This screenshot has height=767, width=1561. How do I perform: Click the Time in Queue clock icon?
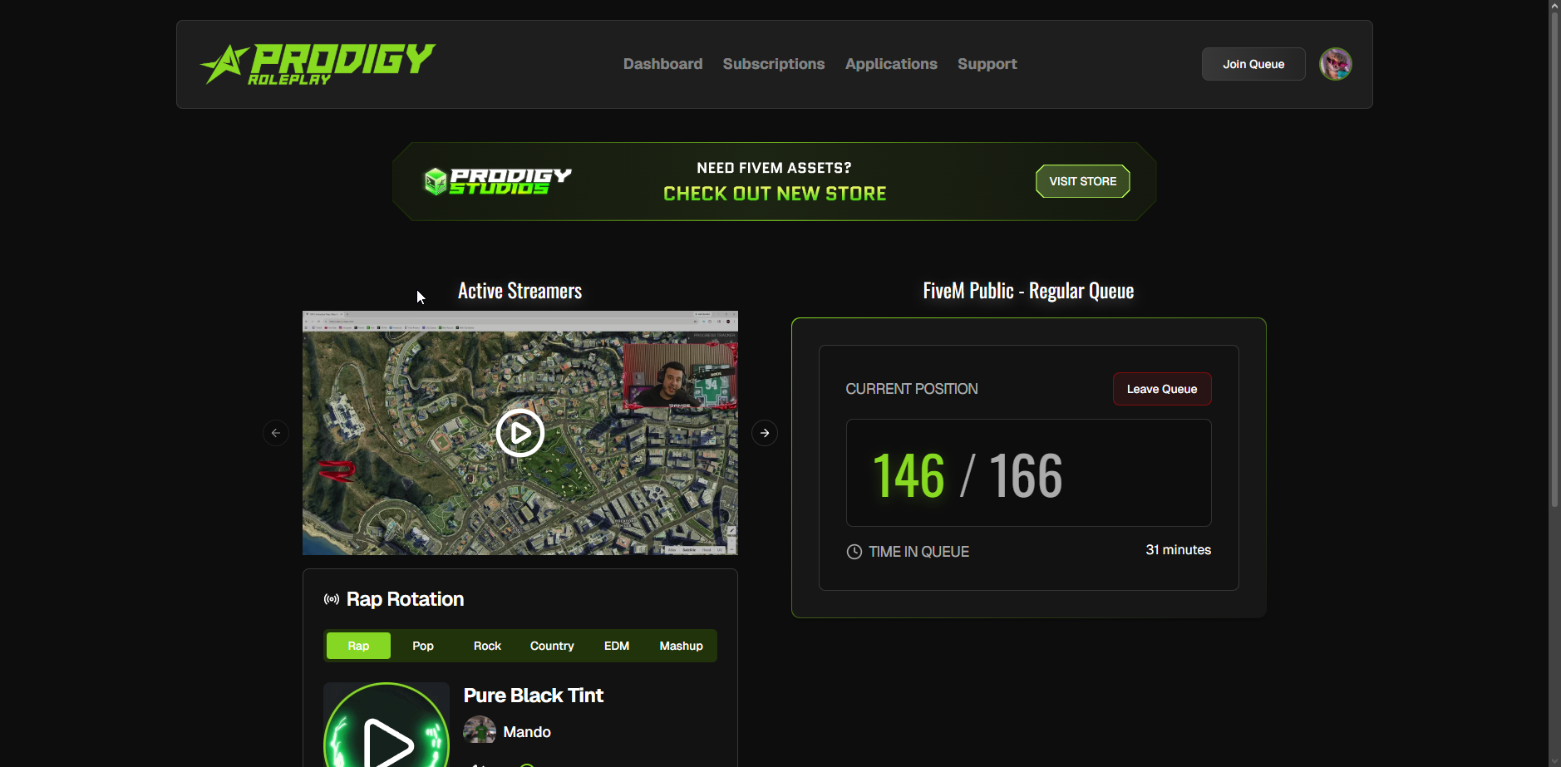click(x=854, y=552)
